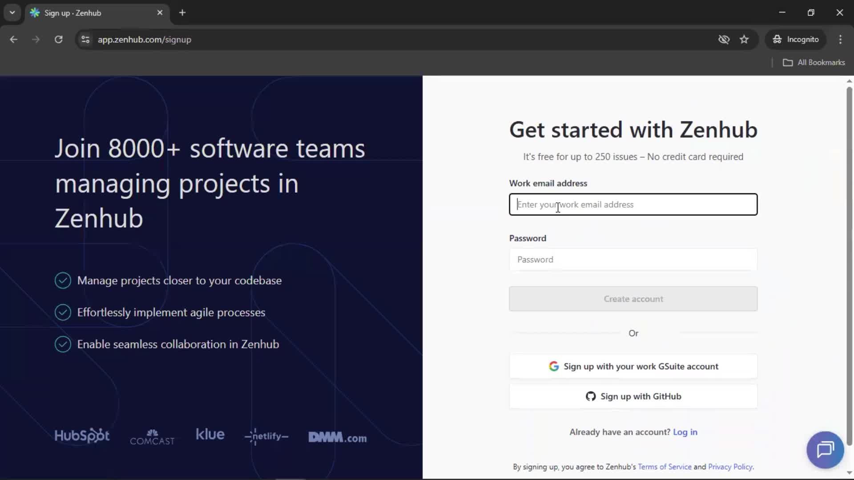This screenshot has width=854, height=480.
Task: Reload the current page
Action: tap(58, 40)
